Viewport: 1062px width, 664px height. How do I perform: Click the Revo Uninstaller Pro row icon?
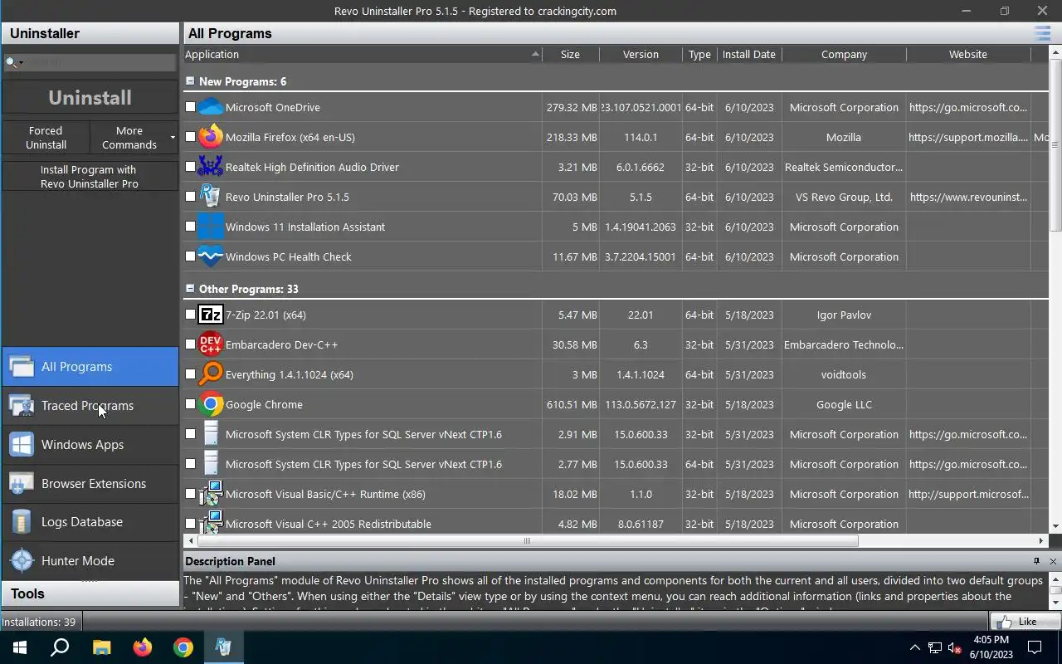pyautogui.click(x=211, y=197)
